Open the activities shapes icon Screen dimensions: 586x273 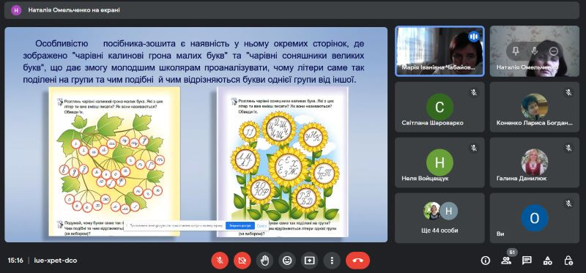[547, 261]
